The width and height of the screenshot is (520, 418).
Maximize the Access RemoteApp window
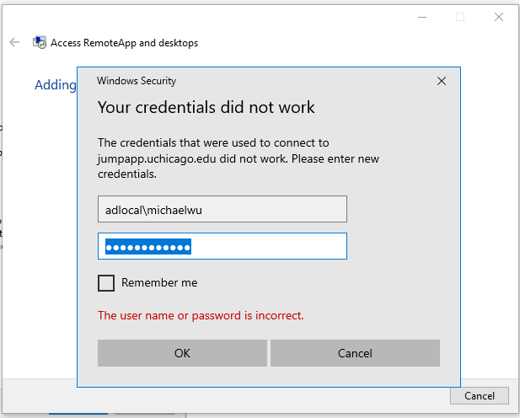(460, 16)
